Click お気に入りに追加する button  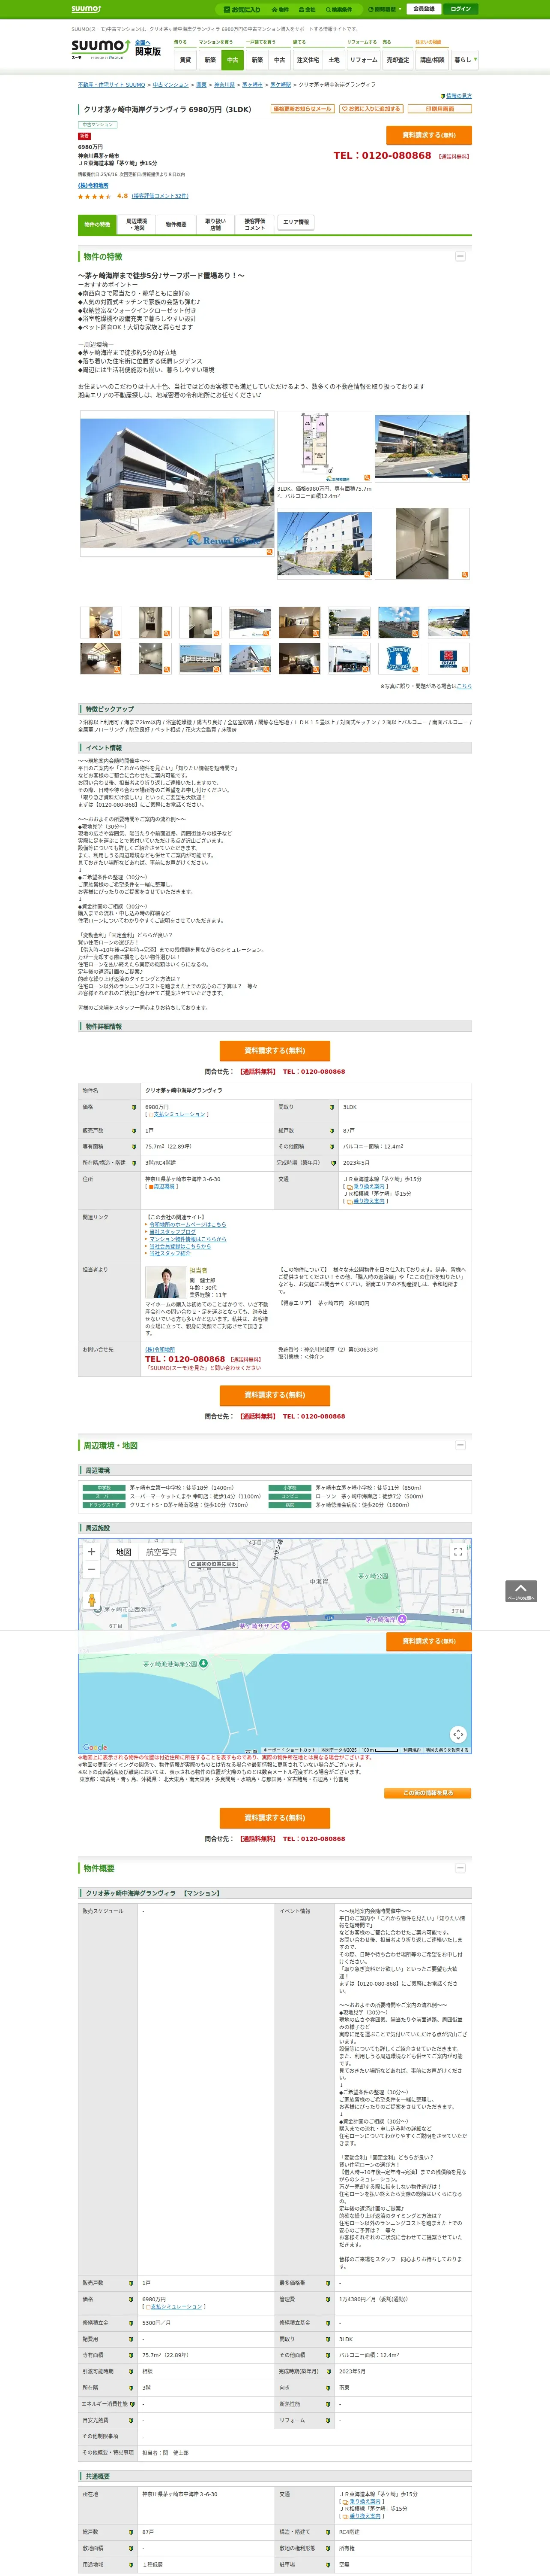[x=371, y=109]
